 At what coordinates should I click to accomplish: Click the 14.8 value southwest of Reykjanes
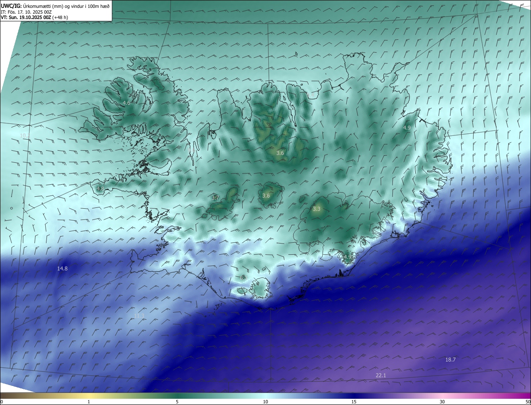(x=62, y=268)
